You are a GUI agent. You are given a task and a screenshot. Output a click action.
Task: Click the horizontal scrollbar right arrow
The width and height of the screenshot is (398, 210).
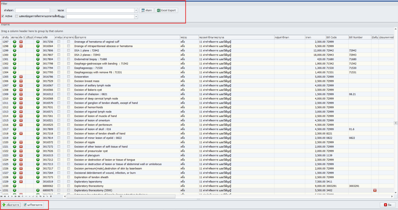(x=392, y=196)
